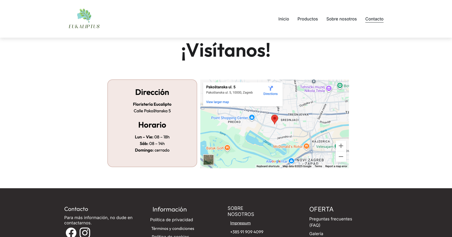Click the Batak Golf restaurant marker

(227, 148)
